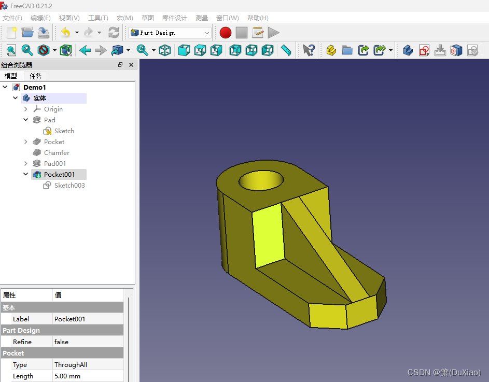Open the undo history dropdown arrow

coord(77,33)
